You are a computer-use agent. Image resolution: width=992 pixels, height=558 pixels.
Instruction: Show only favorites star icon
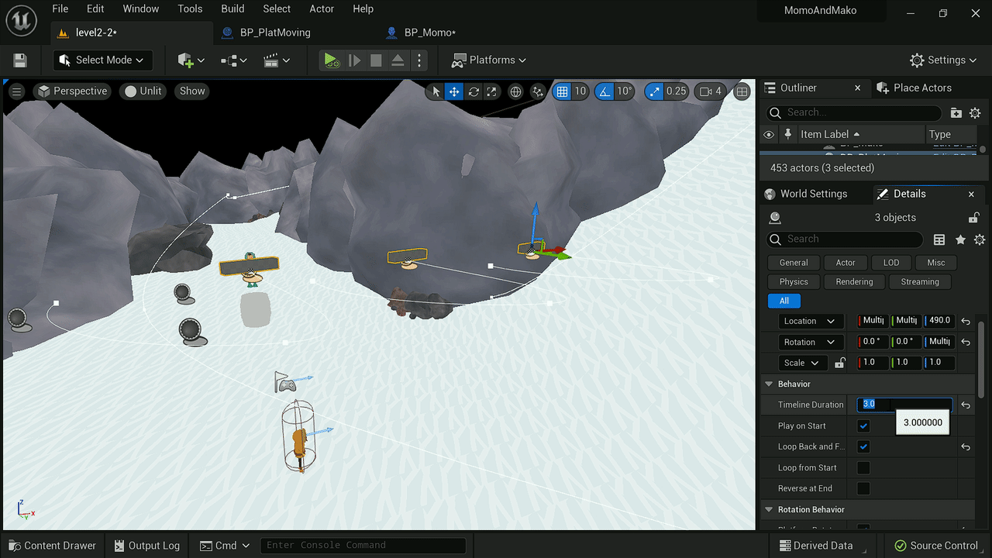(960, 239)
